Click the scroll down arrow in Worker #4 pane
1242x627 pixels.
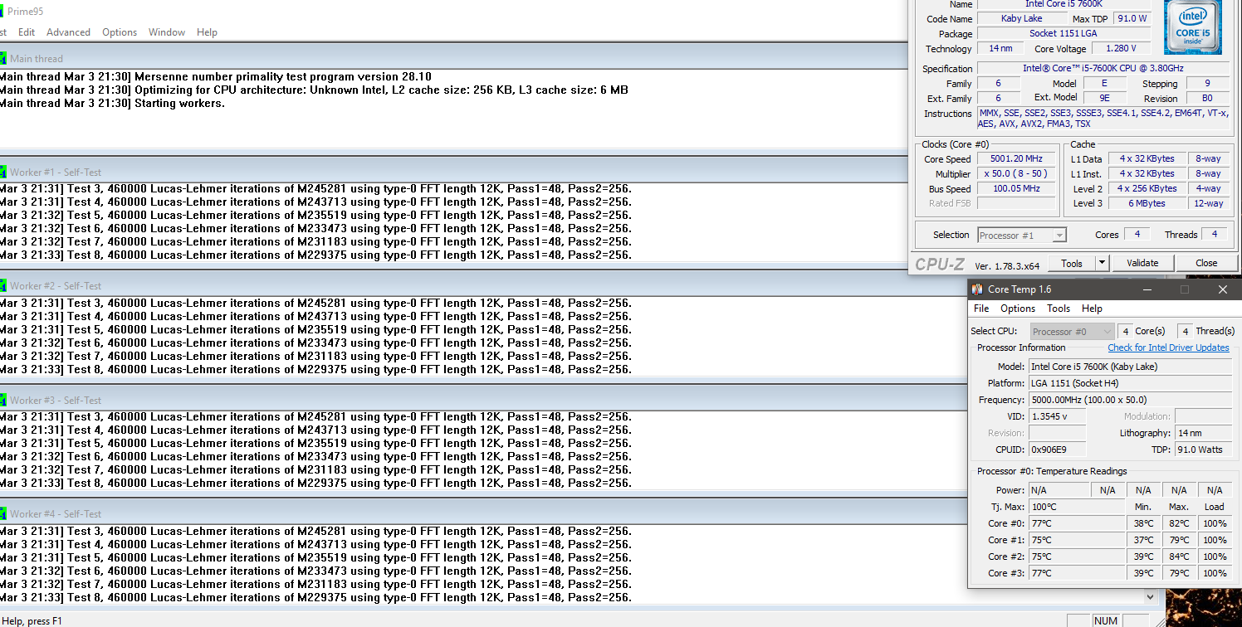pyautogui.click(x=1150, y=596)
